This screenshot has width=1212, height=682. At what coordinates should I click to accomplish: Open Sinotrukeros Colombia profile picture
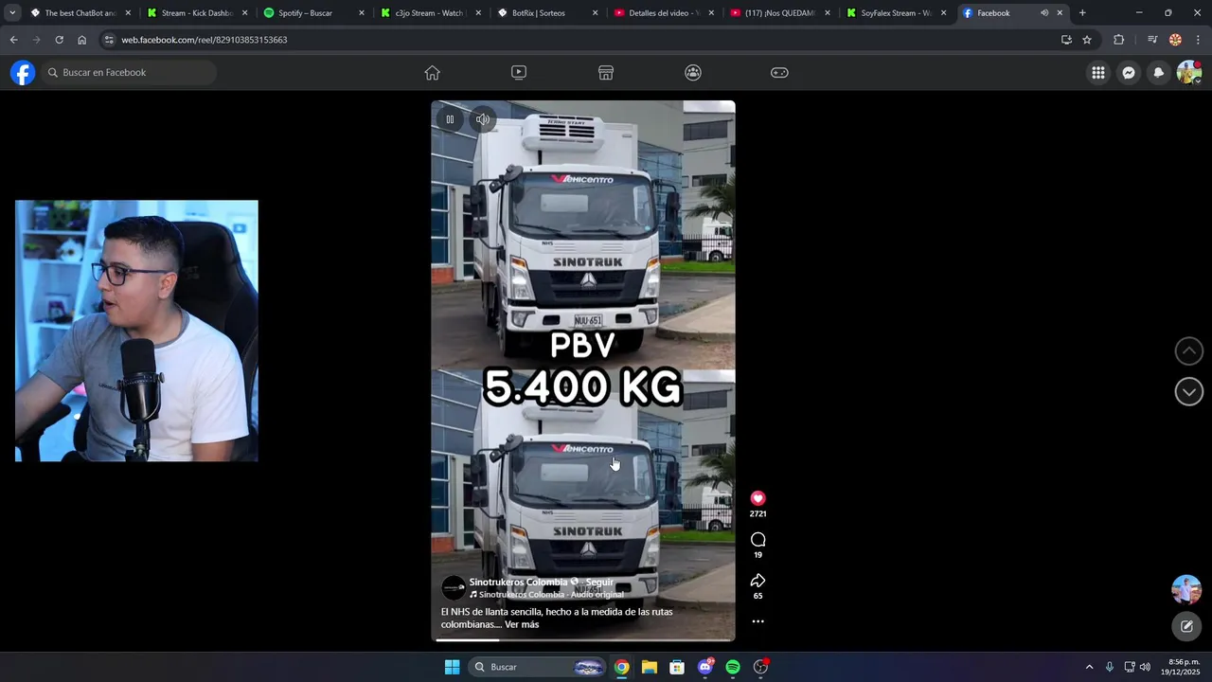click(454, 587)
